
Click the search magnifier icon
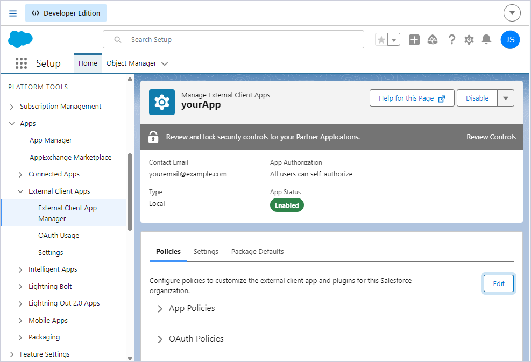click(117, 40)
